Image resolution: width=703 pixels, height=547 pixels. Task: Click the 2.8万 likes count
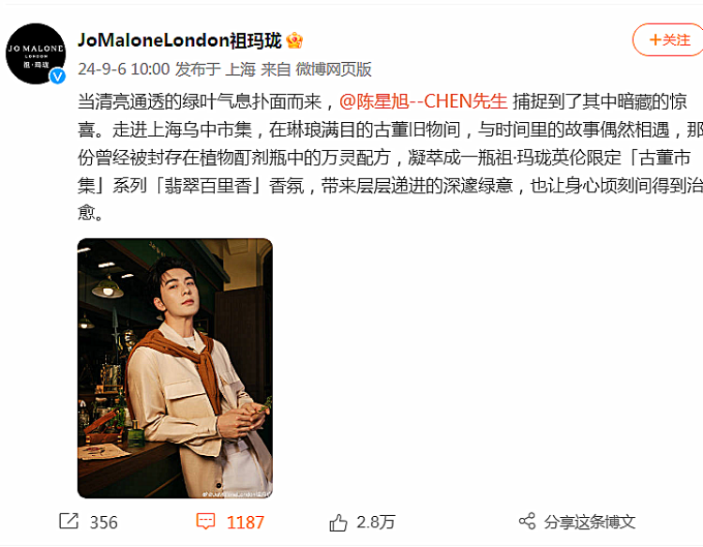click(x=376, y=523)
